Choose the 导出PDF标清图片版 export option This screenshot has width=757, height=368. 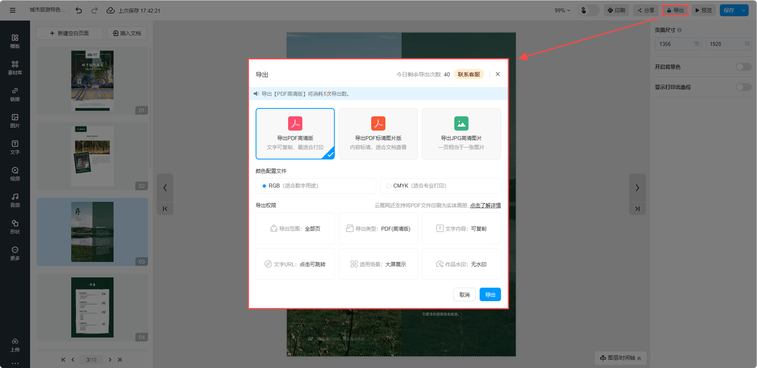[x=378, y=134]
